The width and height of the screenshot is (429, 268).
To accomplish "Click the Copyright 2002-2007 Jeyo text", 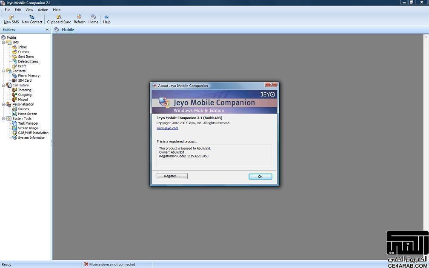I will tap(193, 123).
